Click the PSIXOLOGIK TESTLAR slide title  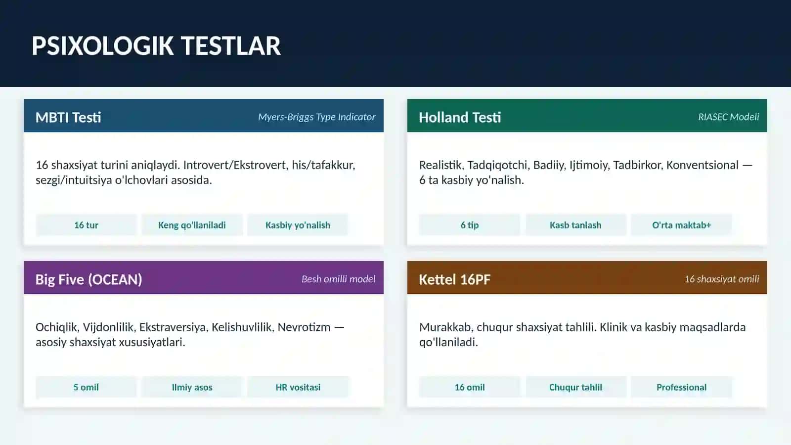(x=156, y=46)
